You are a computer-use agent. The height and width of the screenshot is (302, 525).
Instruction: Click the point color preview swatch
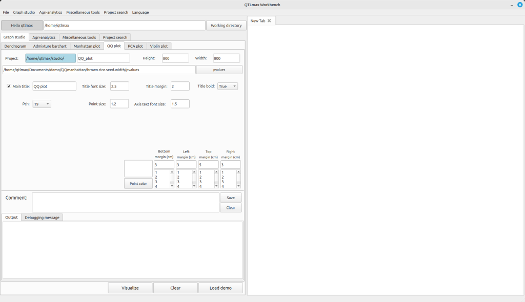(x=138, y=169)
